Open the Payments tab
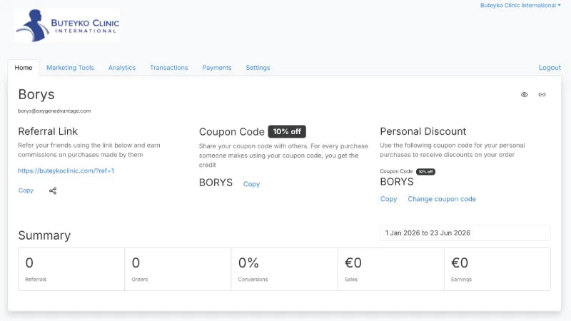Image resolution: width=571 pixels, height=321 pixels. [x=217, y=68]
